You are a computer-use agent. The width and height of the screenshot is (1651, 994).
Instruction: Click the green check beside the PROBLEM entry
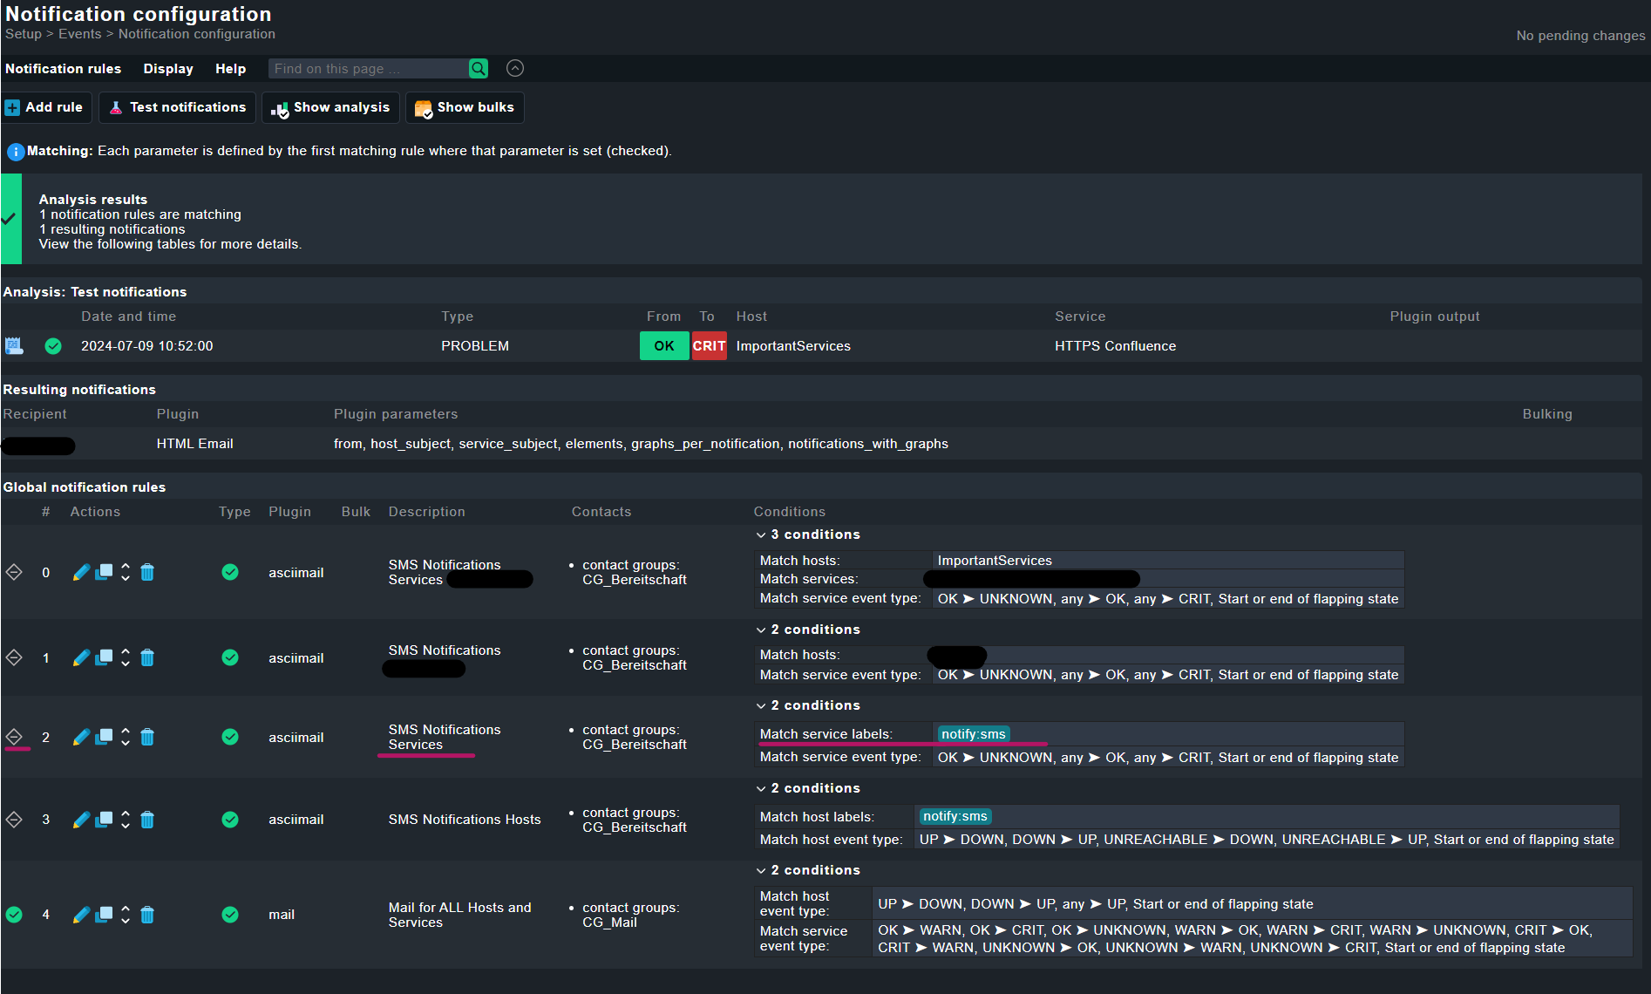click(52, 345)
